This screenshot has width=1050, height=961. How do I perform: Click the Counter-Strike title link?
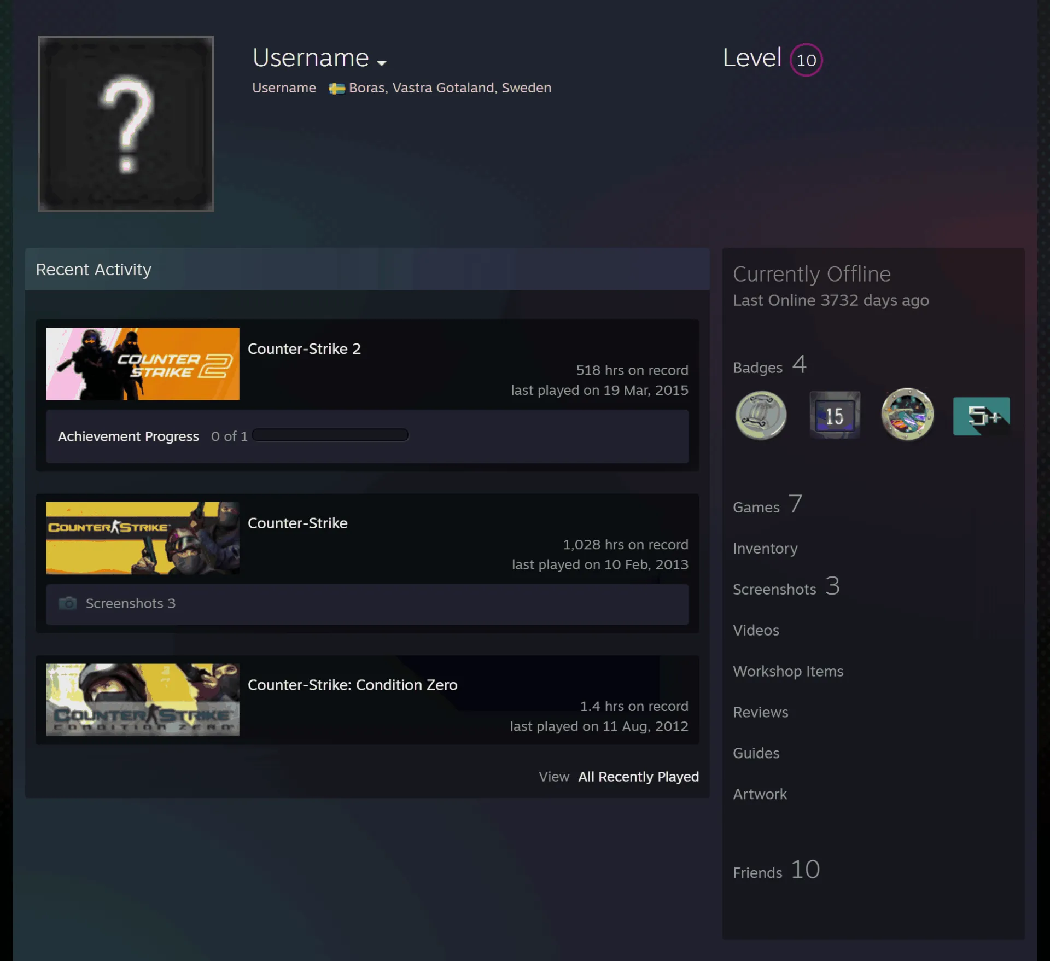[x=297, y=523]
